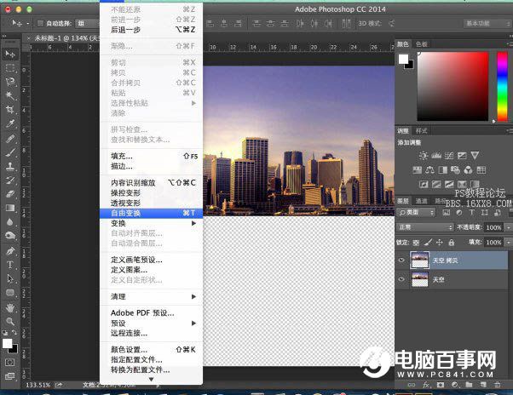Select the Clone Stamp tool
Screen dimensions: 513x395
point(10,166)
